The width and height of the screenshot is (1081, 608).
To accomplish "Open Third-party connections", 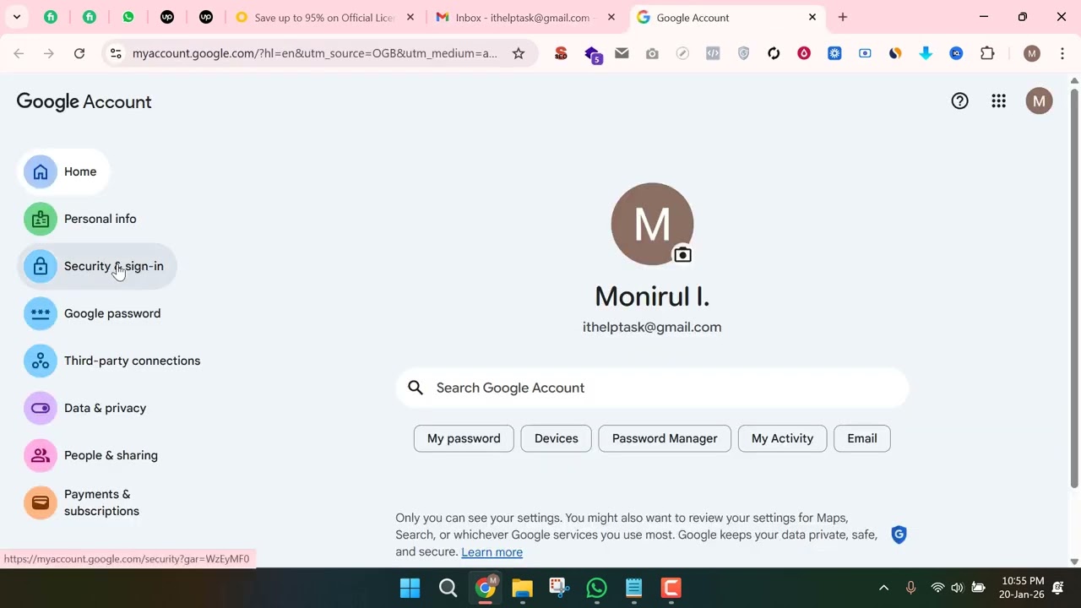I will tap(112, 361).
